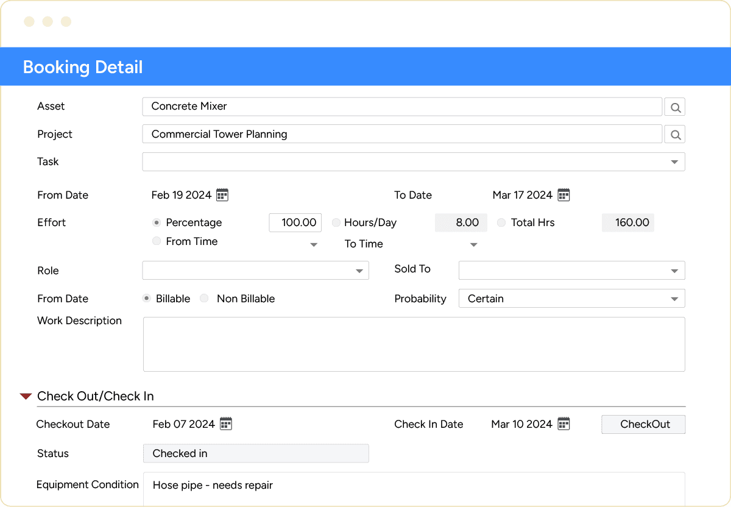Switch effort entry to From Time

coord(157,241)
